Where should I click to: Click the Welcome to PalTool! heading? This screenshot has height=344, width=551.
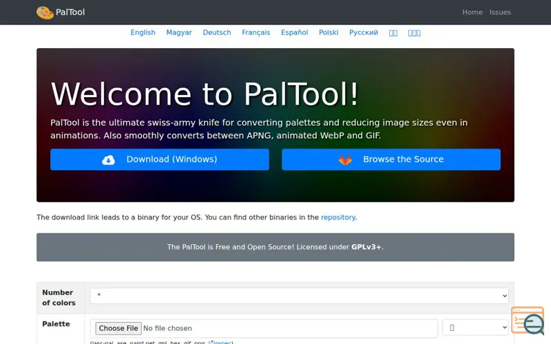(205, 94)
